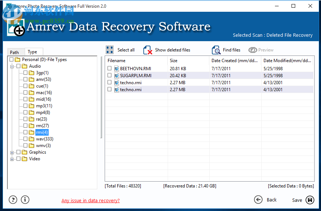
Task: Expand the Video tree node
Action: (12, 159)
